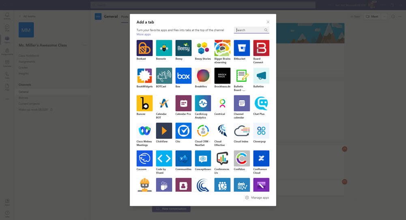Choose the Beenote app

pos(164,48)
